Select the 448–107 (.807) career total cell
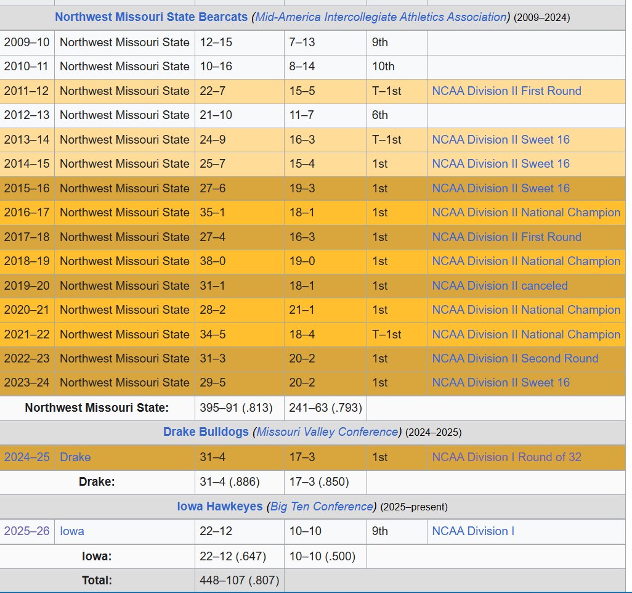This screenshot has width=632, height=593. pos(240,581)
